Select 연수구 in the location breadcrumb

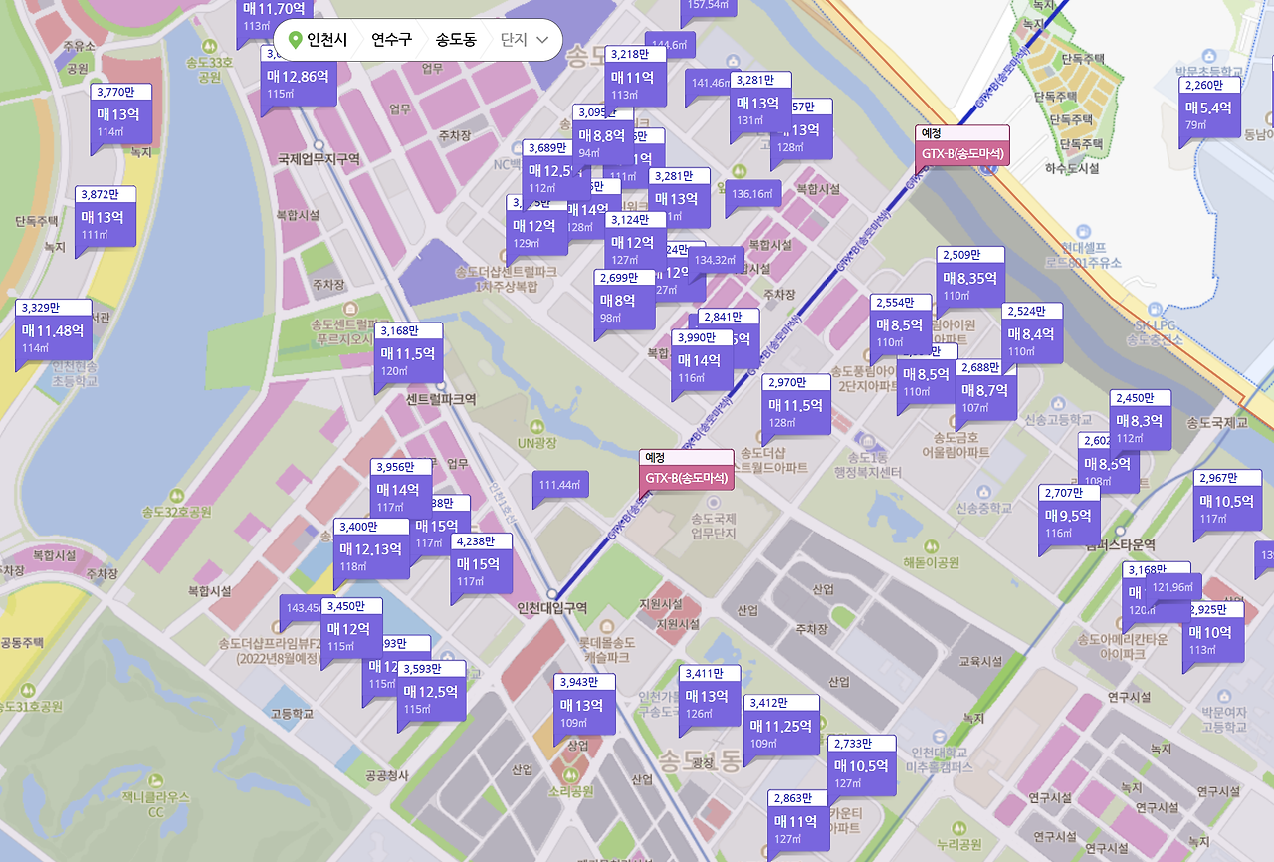coord(391,40)
